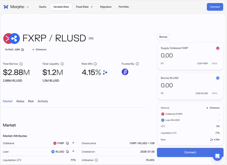Image resolution: width=227 pixels, height=165 pixels.
Task: Click the utilization value 70.43%
Action: 150,160
